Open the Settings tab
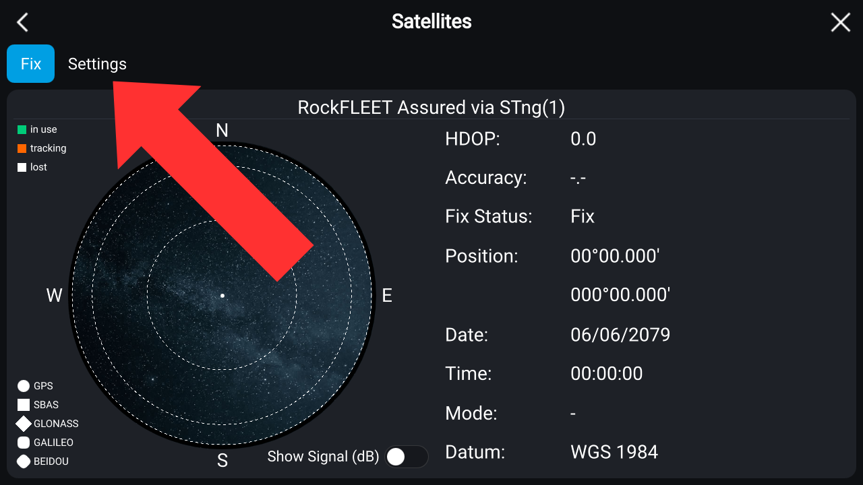The width and height of the screenshot is (863, 485). [x=97, y=64]
